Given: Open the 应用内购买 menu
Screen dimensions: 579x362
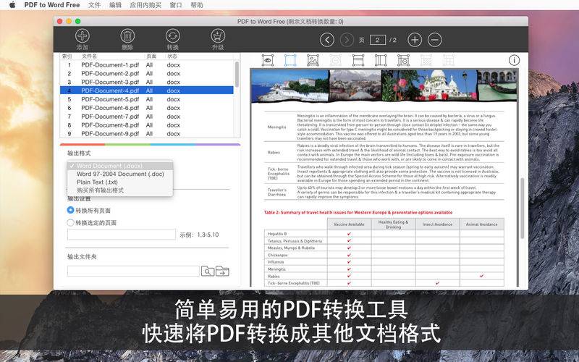Looking at the screenshot, I should coord(145,5).
